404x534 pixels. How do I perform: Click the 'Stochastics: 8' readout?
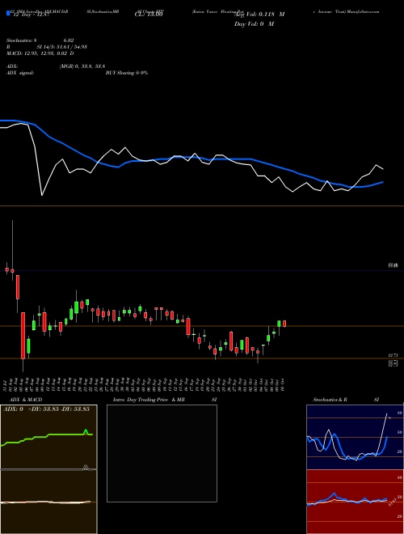tap(23, 40)
